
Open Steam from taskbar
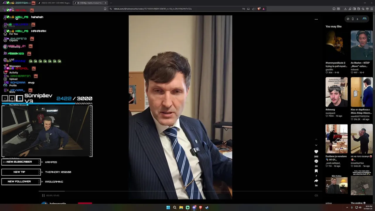207,207
